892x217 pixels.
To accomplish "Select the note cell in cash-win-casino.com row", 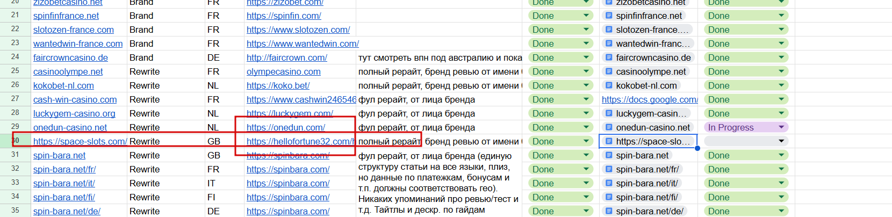I will 439,99.
